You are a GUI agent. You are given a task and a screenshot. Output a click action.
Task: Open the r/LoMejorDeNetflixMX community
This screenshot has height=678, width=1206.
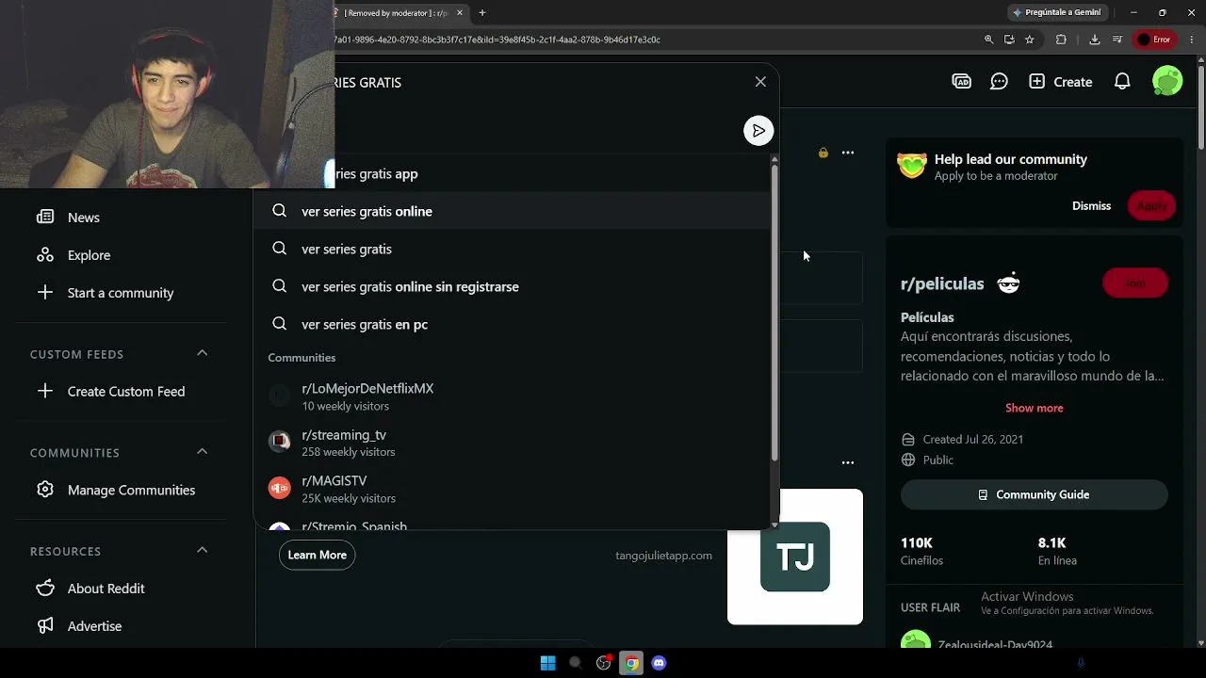point(512,396)
